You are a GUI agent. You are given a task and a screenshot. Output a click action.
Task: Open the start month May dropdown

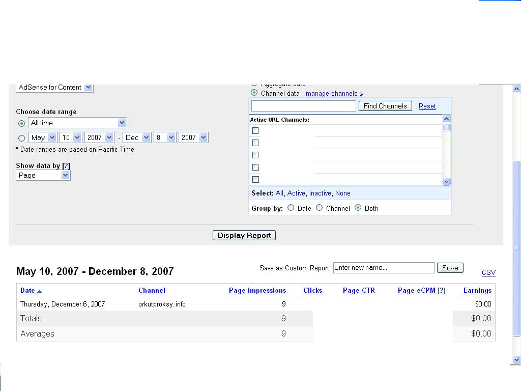pos(43,137)
